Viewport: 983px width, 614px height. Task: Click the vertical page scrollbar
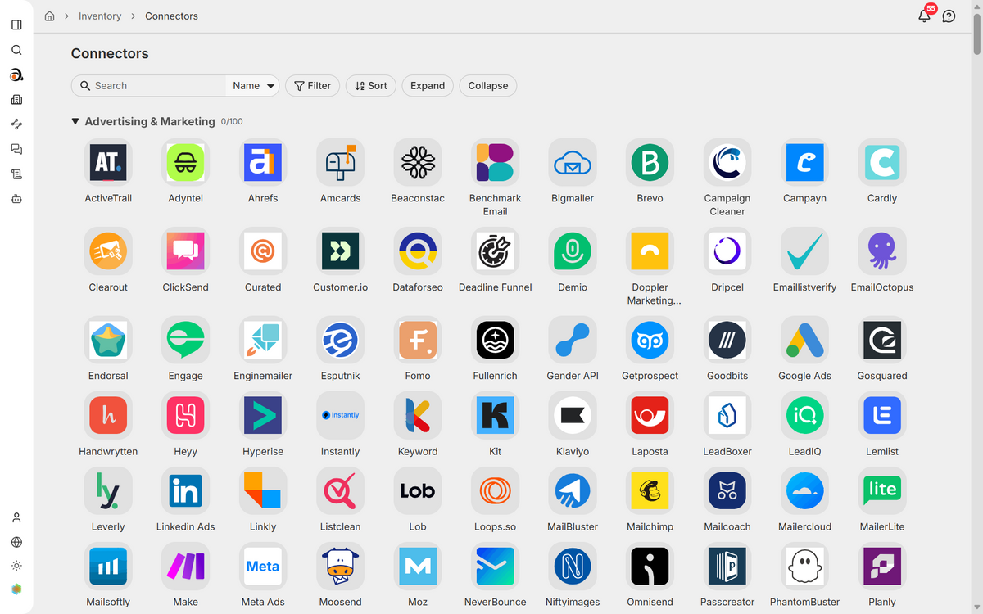tap(977, 30)
